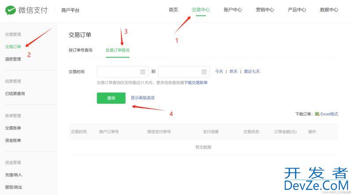Open 营销中心 in top navigation
353x195 pixels.
coord(265,10)
